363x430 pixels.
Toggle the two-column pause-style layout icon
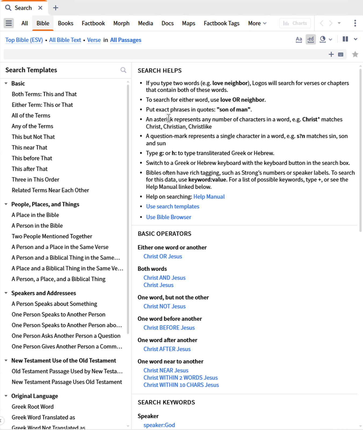tap(345, 39)
